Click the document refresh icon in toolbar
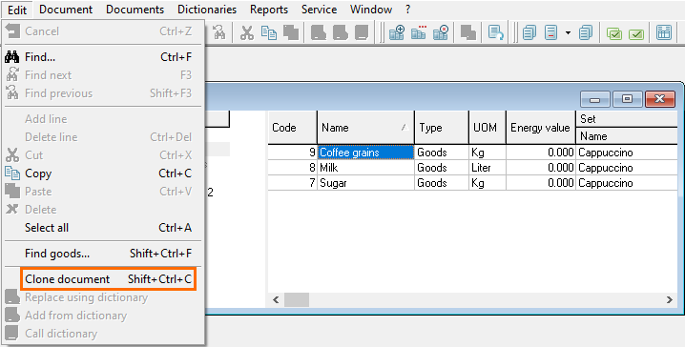This screenshot has width=685, height=347. point(496,32)
